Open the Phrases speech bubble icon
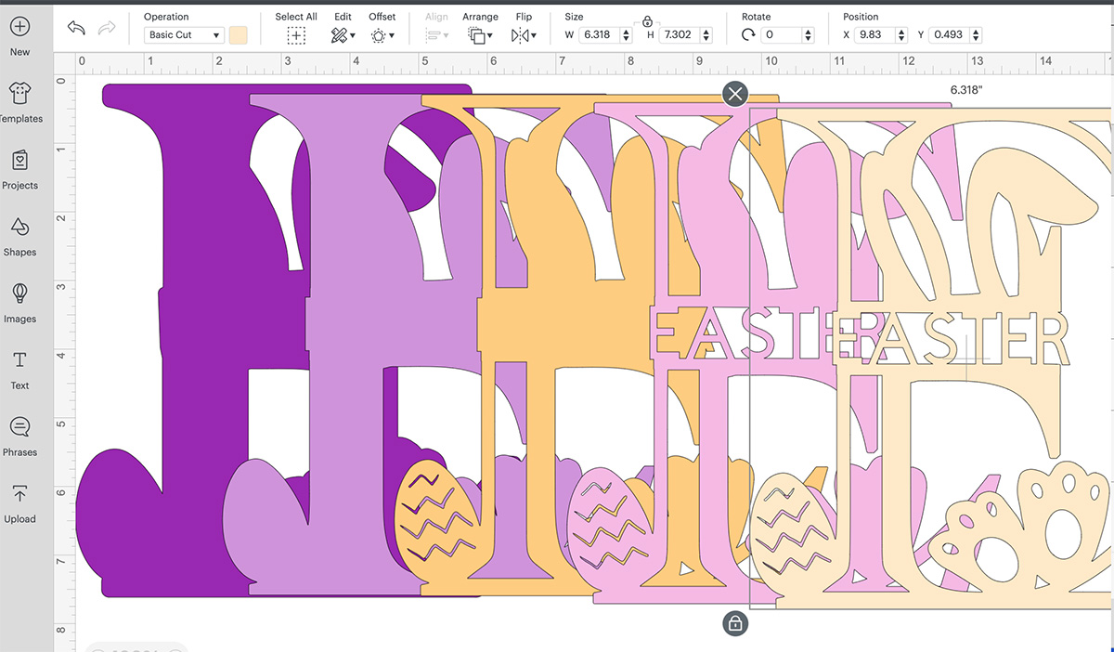The height and width of the screenshot is (652, 1114). (19, 426)
